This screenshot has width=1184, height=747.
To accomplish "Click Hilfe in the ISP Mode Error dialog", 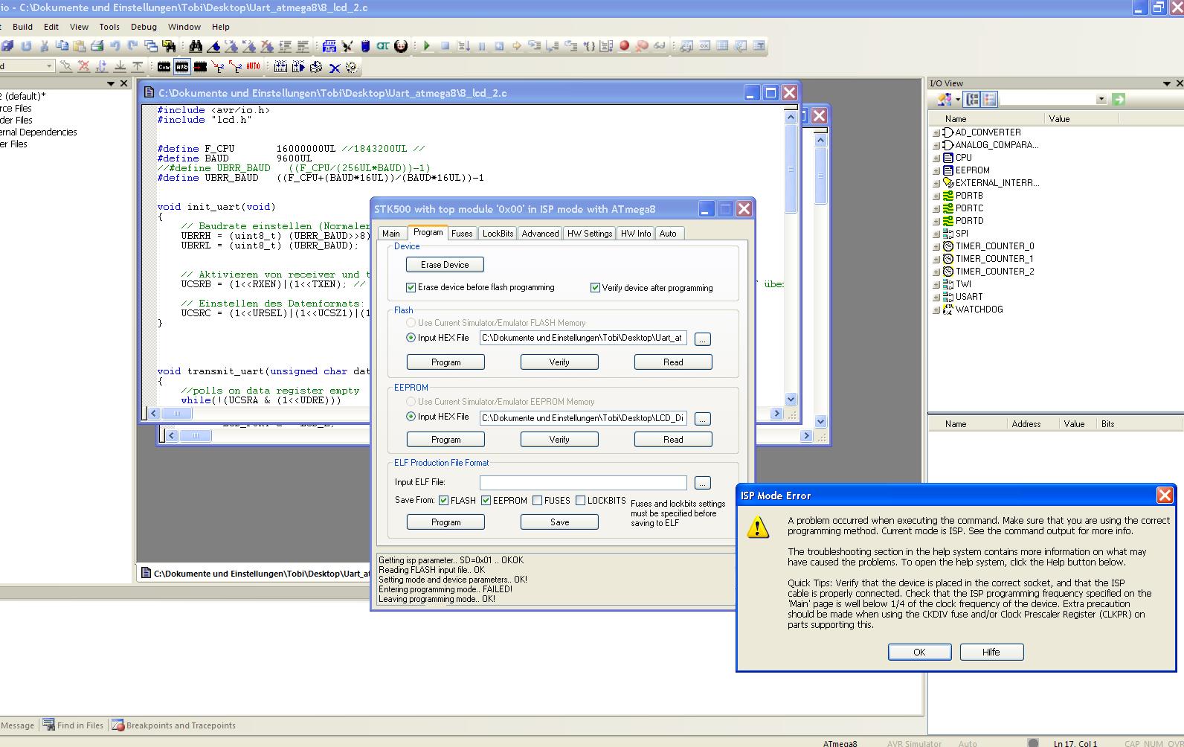I will pos(991,653).
